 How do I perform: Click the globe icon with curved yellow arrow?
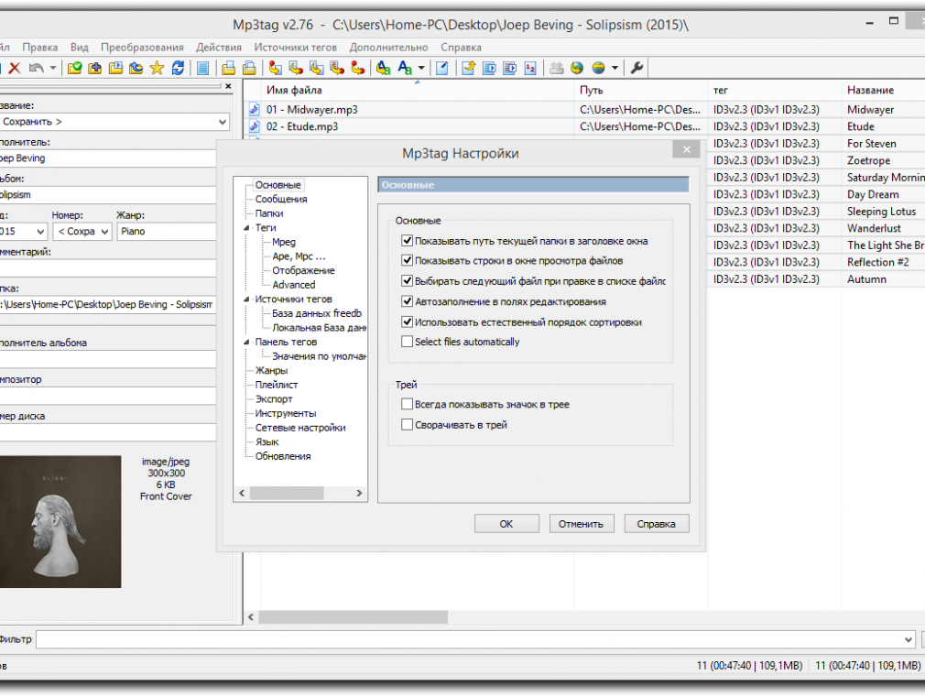pos(577,68)
